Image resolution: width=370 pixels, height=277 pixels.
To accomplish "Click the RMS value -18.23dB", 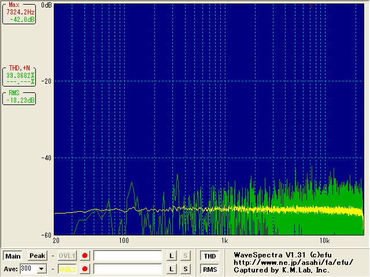I will pos(20,100).
